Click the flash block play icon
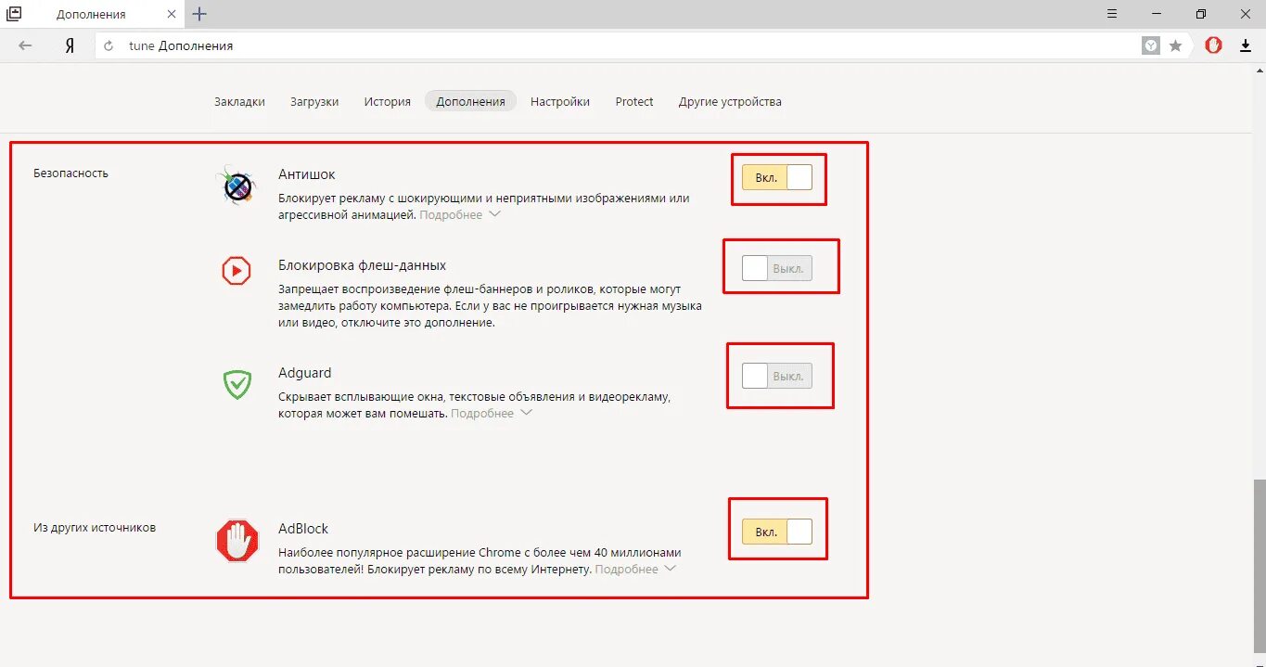The image size is (1266, 667). (237, 270)
